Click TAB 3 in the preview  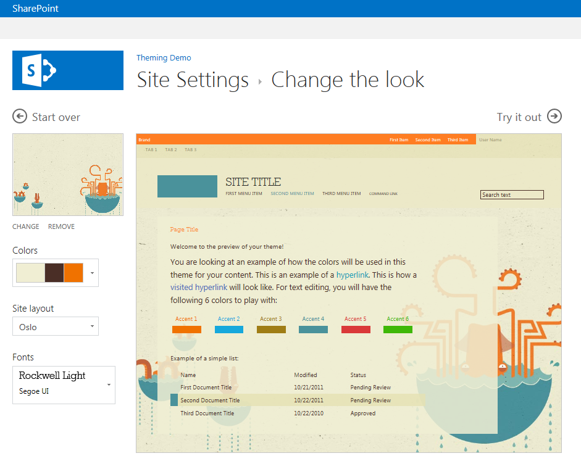(190, 150)
